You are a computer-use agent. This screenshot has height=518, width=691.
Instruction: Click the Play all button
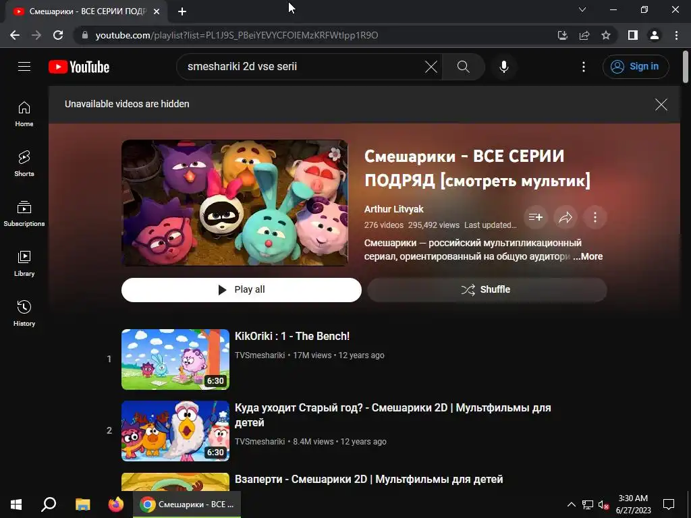pyautogui.click(x=242, y=290)
